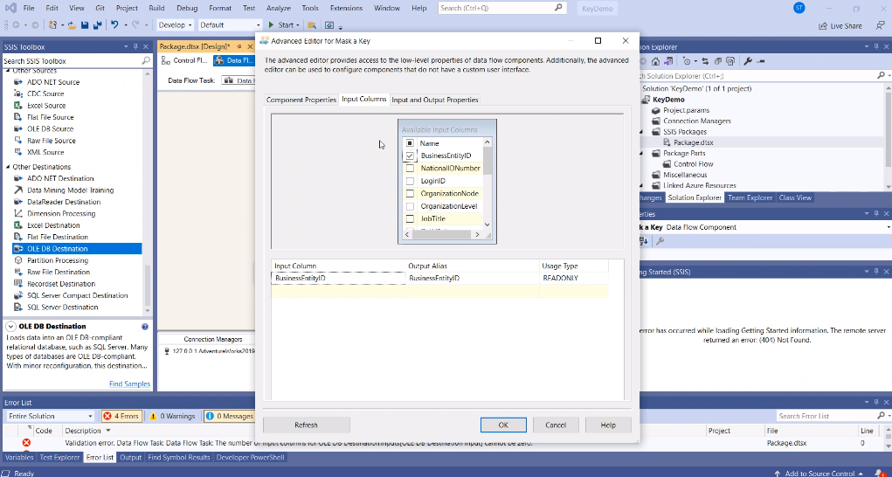
Task: Click the Search (Ctrl+Q) input box
Action: point(502,8)
